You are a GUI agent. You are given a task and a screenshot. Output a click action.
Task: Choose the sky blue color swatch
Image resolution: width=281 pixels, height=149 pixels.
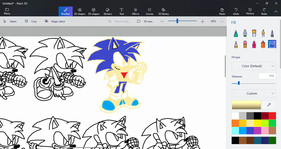pos(243,130)
